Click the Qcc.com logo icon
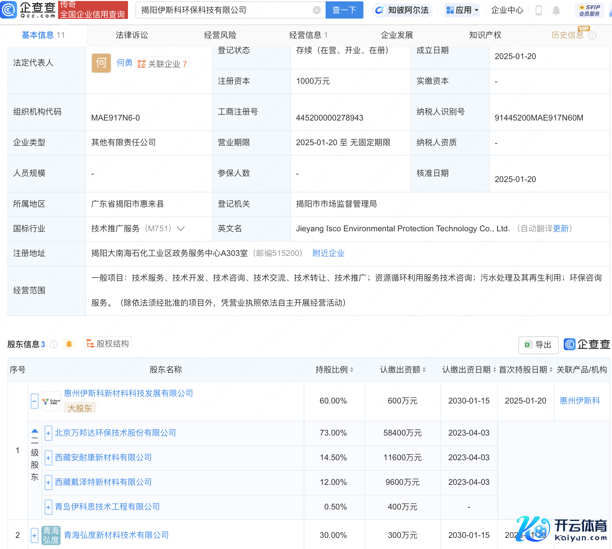The image size is (612, 549). click(x=9, y=10)
